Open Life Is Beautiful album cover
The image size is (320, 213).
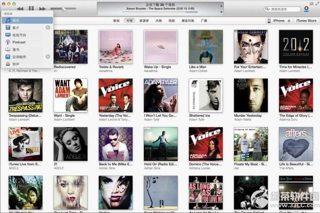296,144
